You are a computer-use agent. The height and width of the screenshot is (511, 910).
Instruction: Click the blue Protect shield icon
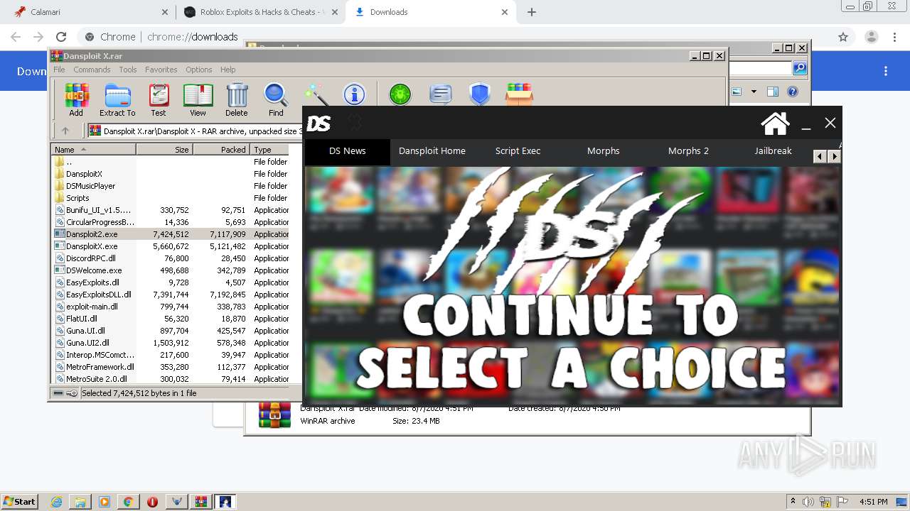click(480, 94)
